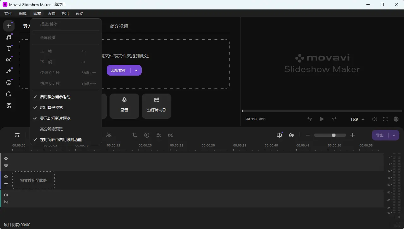Close the open 回放 menu

37,14
